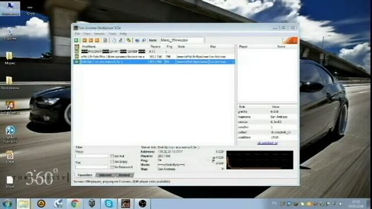This screenshot has width=372, height=209.
Task: Open Windows Explorer from the taskbar
Action: tap(23, 204)
